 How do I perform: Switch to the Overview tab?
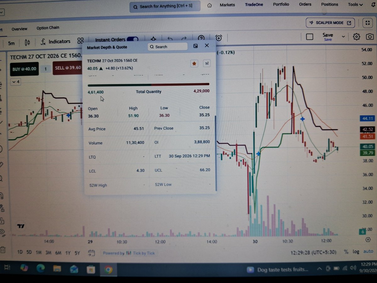pyautogui.click(x=19, y=29)
